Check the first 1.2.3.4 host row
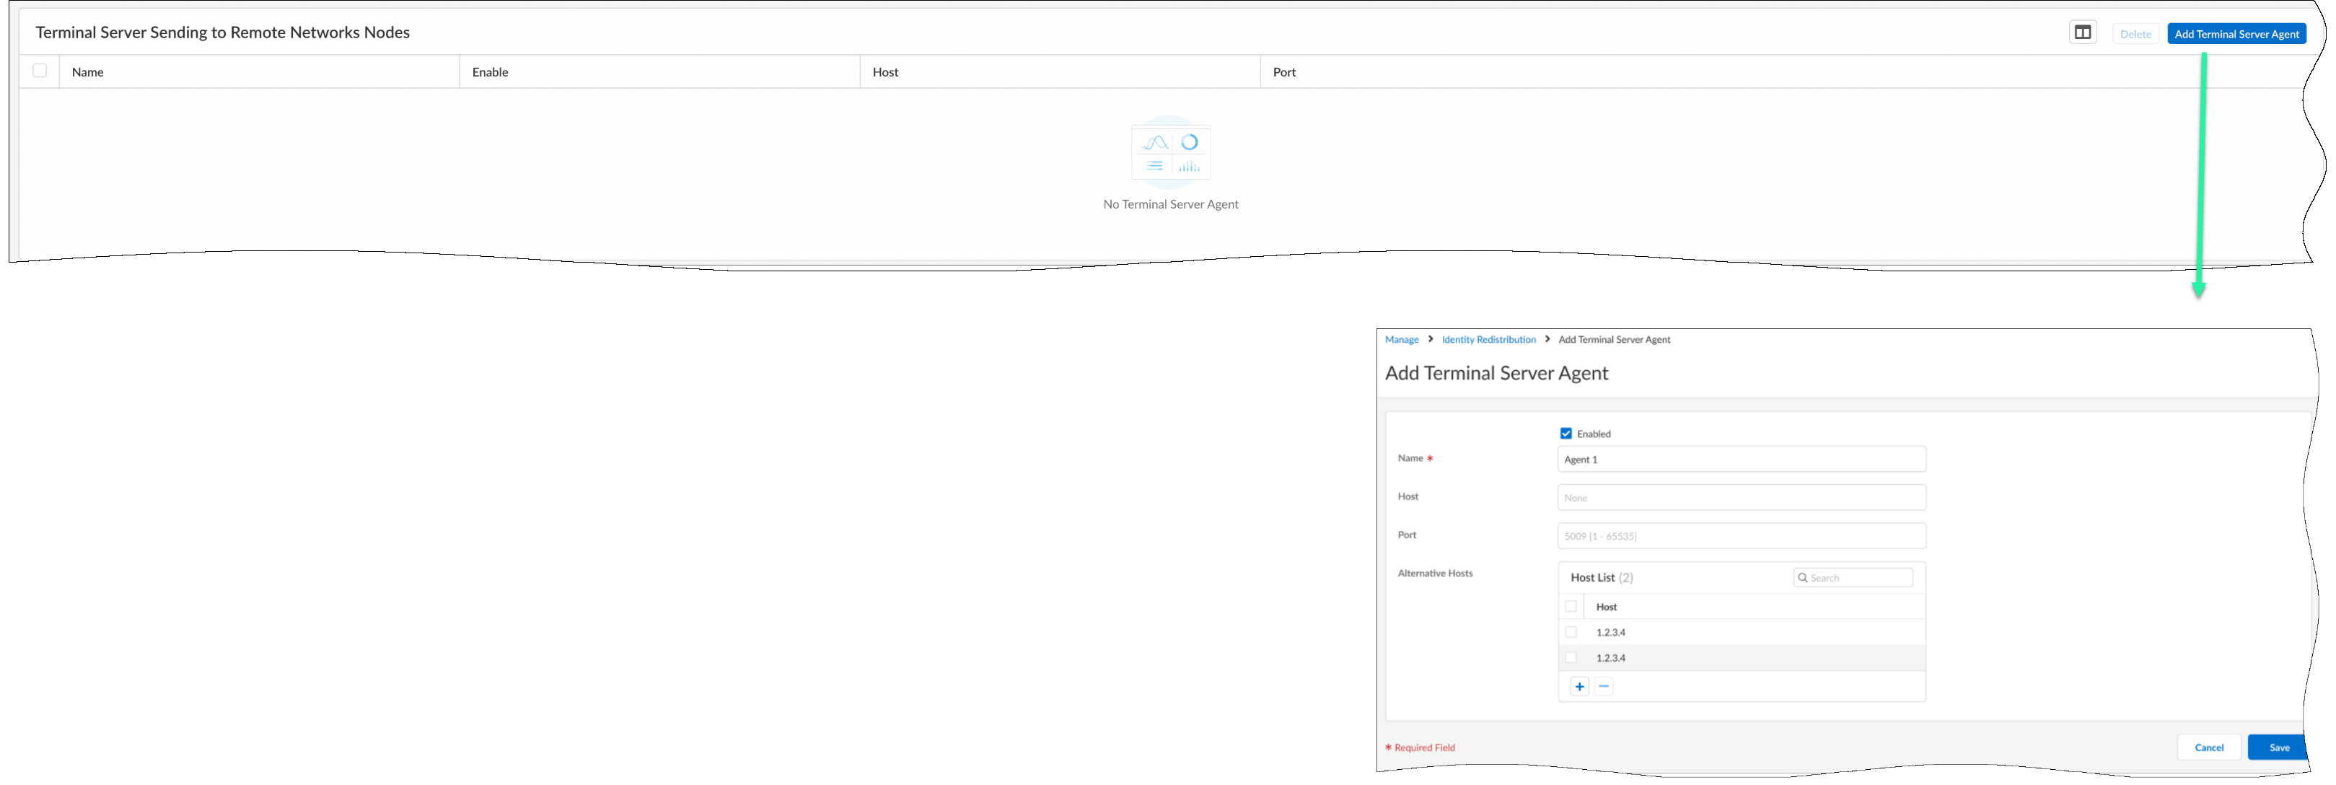The height and width of the screenshot is (785, 2336). pos(1571,632)
